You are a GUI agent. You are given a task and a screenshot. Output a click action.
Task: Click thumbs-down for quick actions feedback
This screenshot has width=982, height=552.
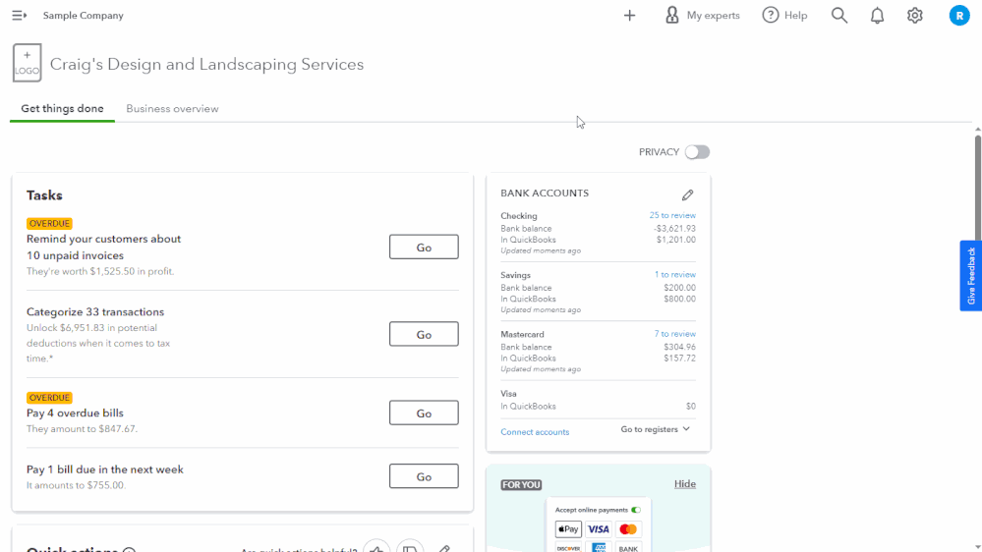click(410, 548)
